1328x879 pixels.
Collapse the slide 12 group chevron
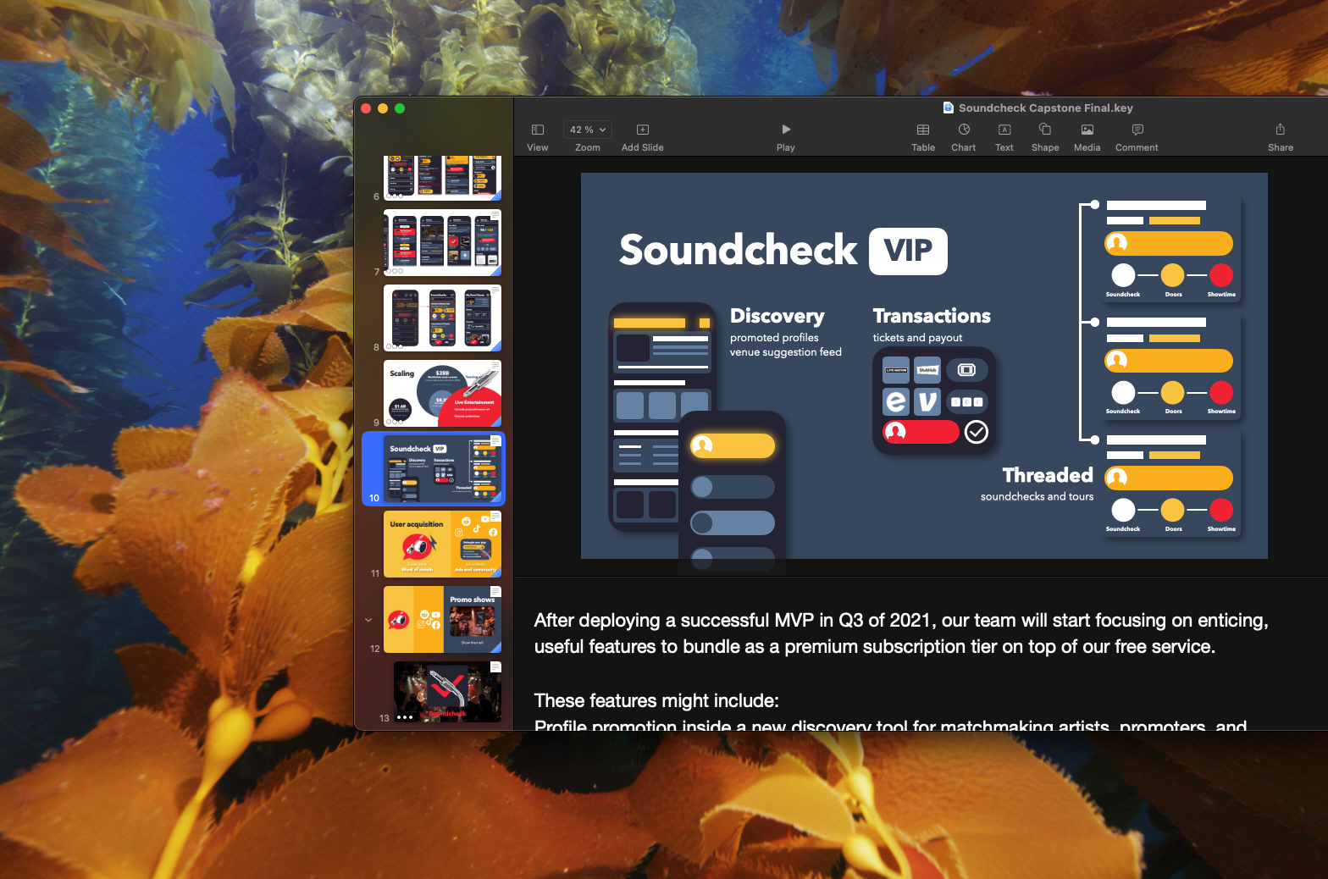tap(368, 620)
